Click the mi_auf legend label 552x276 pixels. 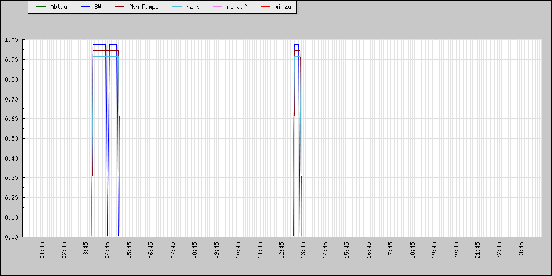click(x=237, y=7)
